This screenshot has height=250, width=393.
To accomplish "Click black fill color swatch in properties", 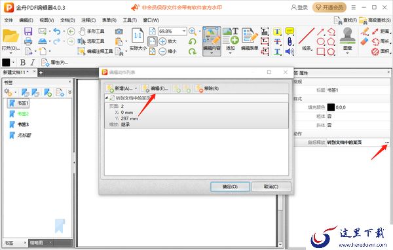I will (331, 107).
